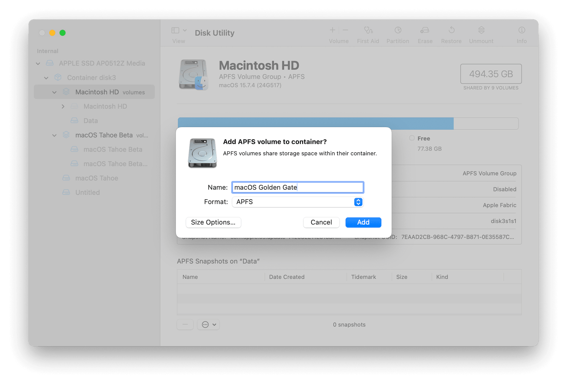The height and width of the screenshot is (384, 567).
Task: Click the Info toolbar icon
Action: 522,30
